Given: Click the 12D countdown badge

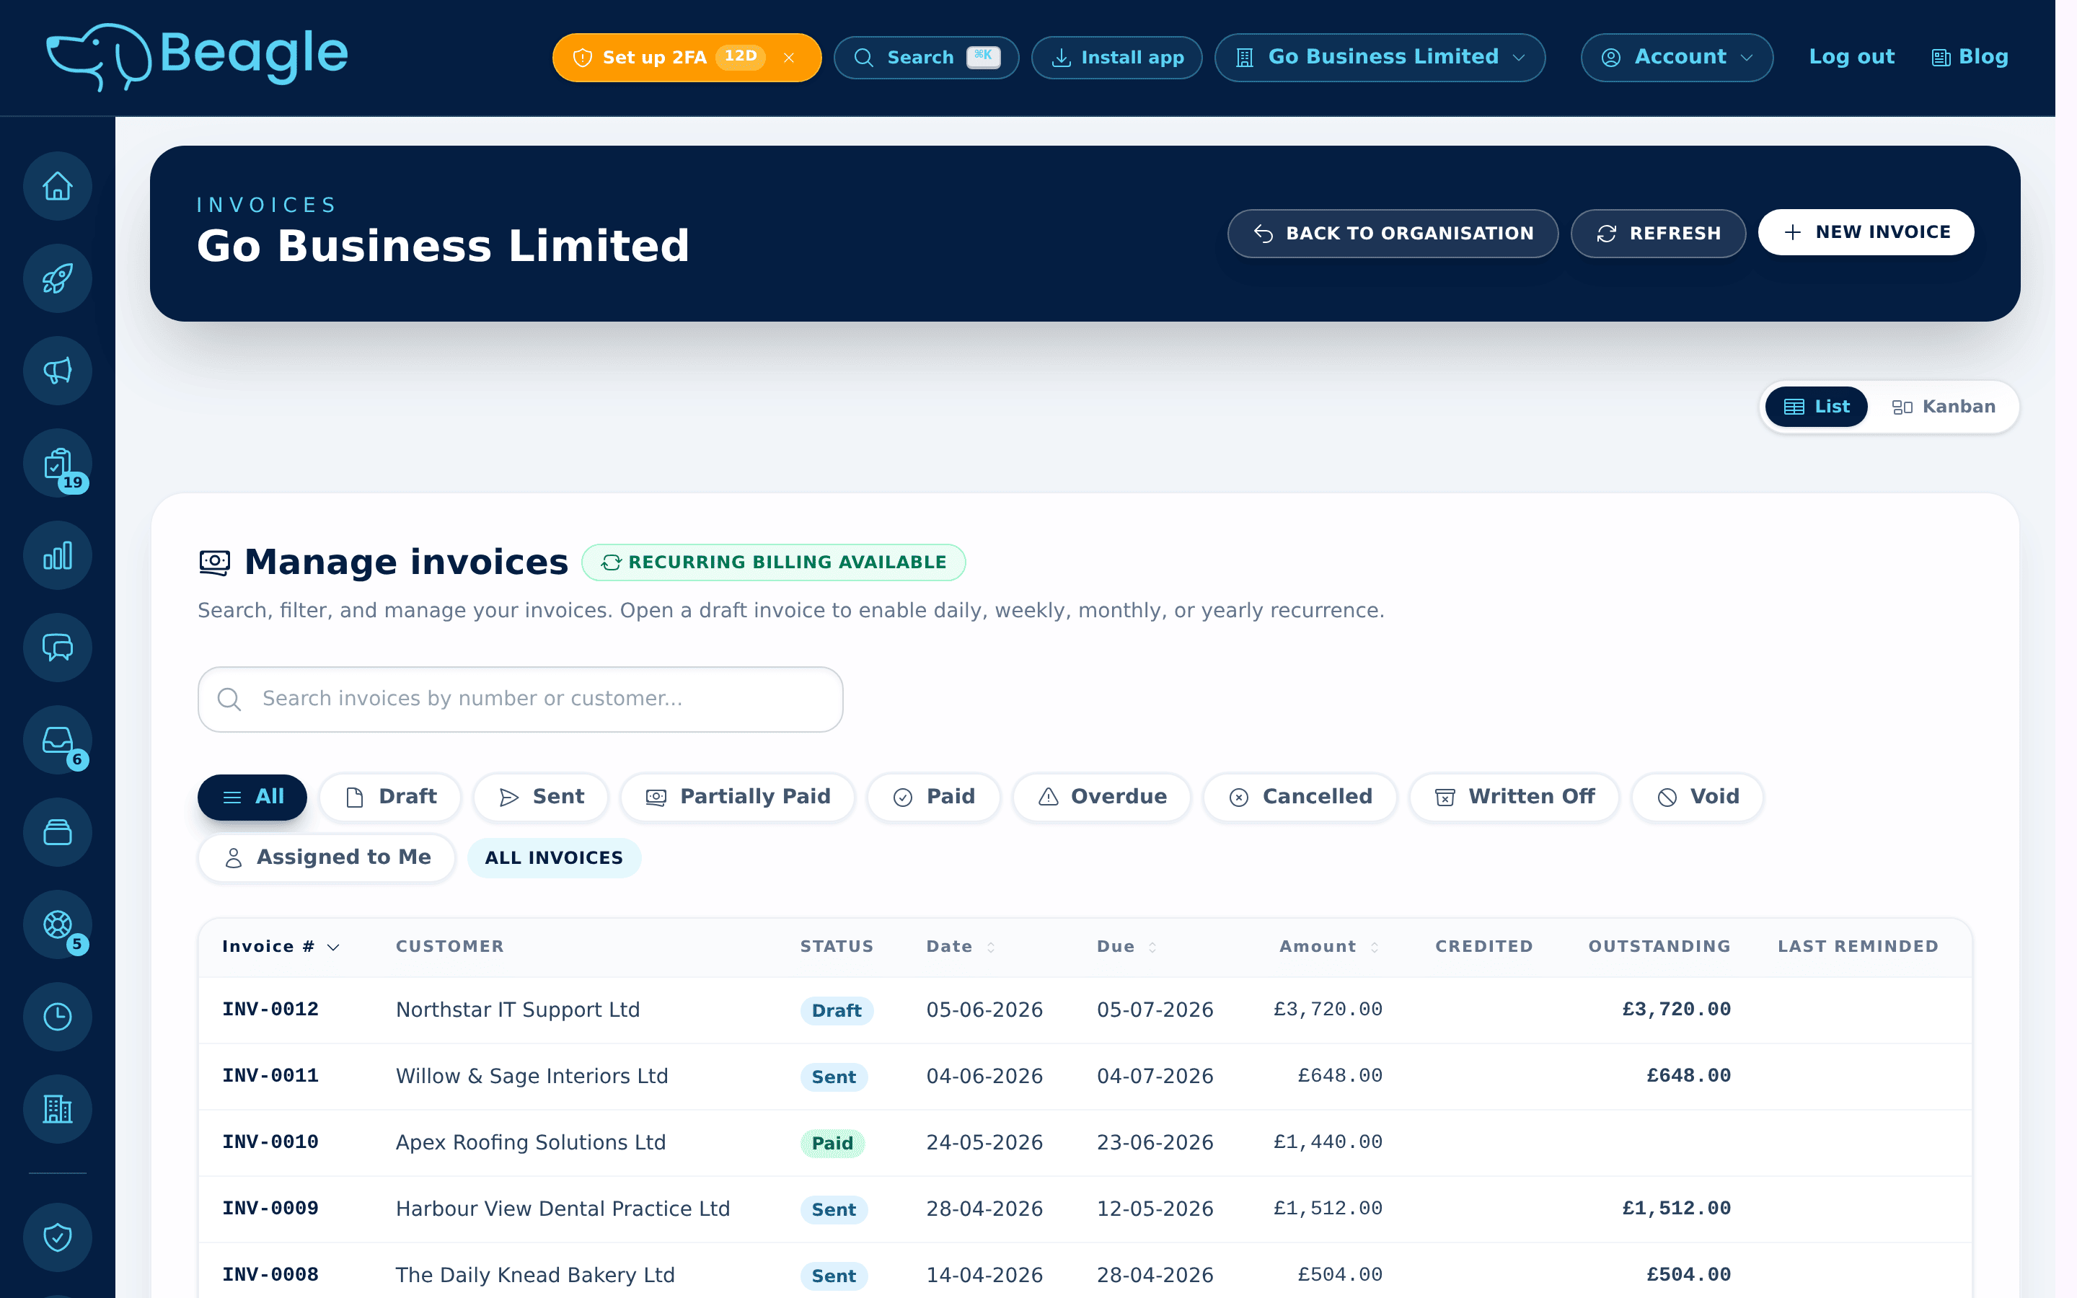Looking at the screenshot, I should coord(740,57).
